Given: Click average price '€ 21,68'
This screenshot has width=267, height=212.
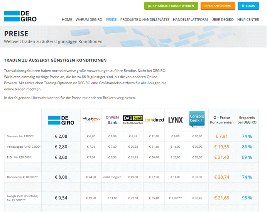Looking at the screenshot, I should 221,198.
